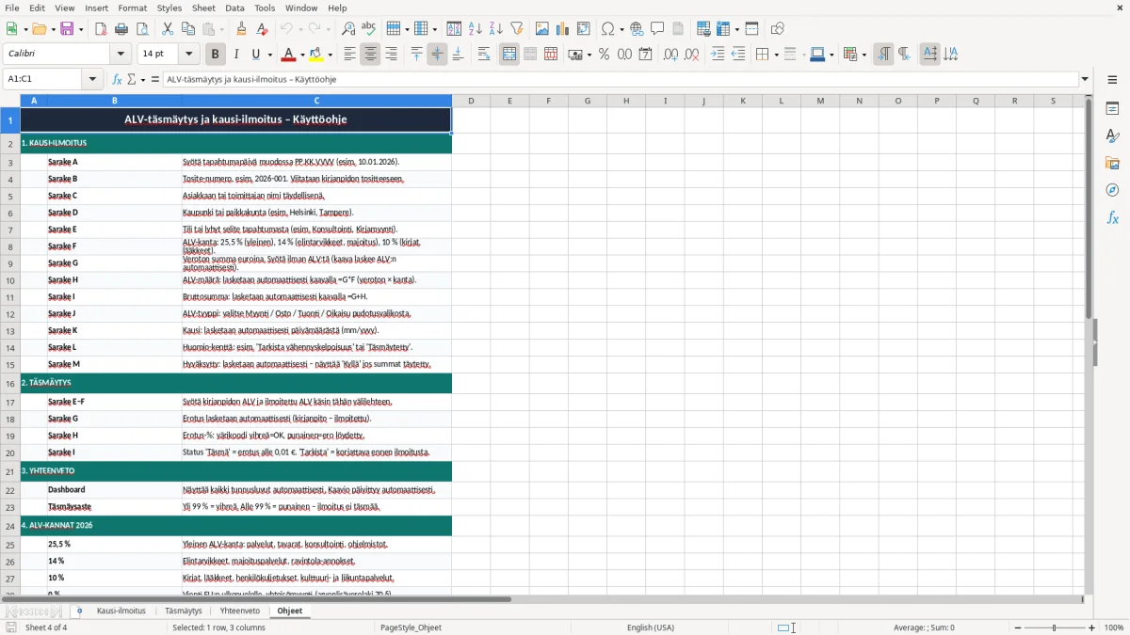Click the Insert Image icon
The height and width of the screenshot is (635, 1130).
click(542, 29)
